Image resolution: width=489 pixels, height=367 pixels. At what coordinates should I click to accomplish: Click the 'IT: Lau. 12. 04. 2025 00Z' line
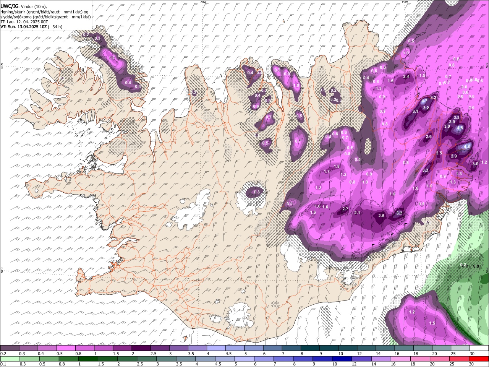(x=24, y=22)
